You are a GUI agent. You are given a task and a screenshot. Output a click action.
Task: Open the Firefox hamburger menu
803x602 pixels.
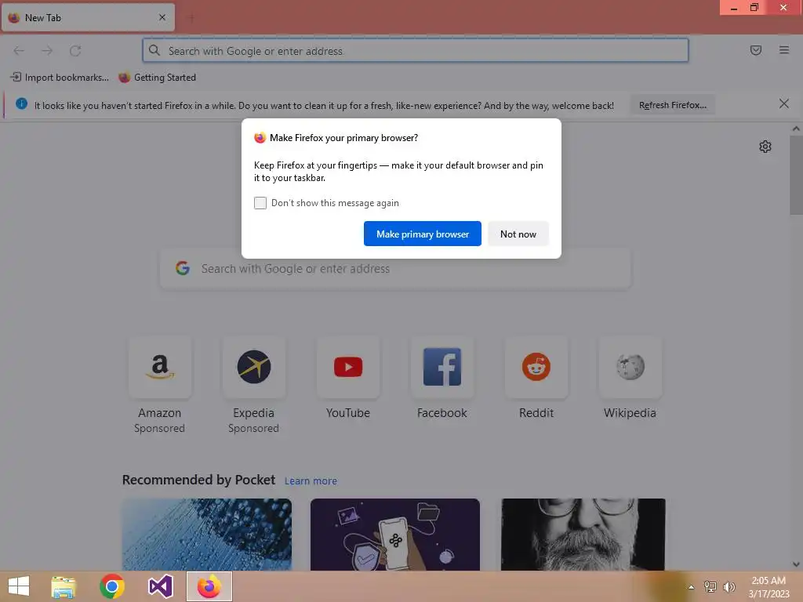tap(783, 50)
